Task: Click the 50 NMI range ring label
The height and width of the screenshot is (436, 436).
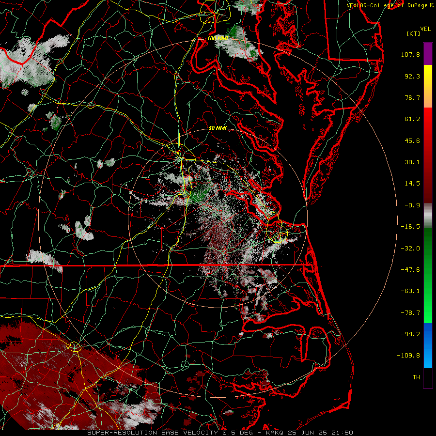Action: (x=218, y=128)
